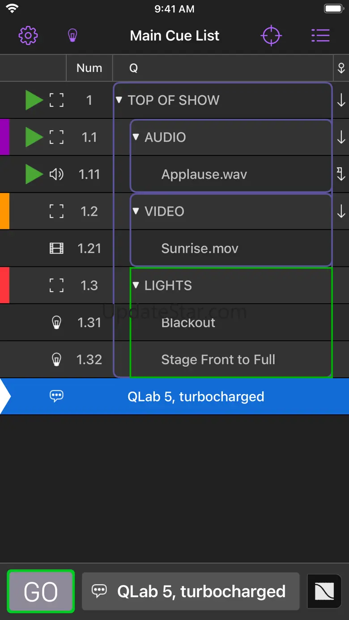Open the cue list menu icon

(x=320, y=36)
